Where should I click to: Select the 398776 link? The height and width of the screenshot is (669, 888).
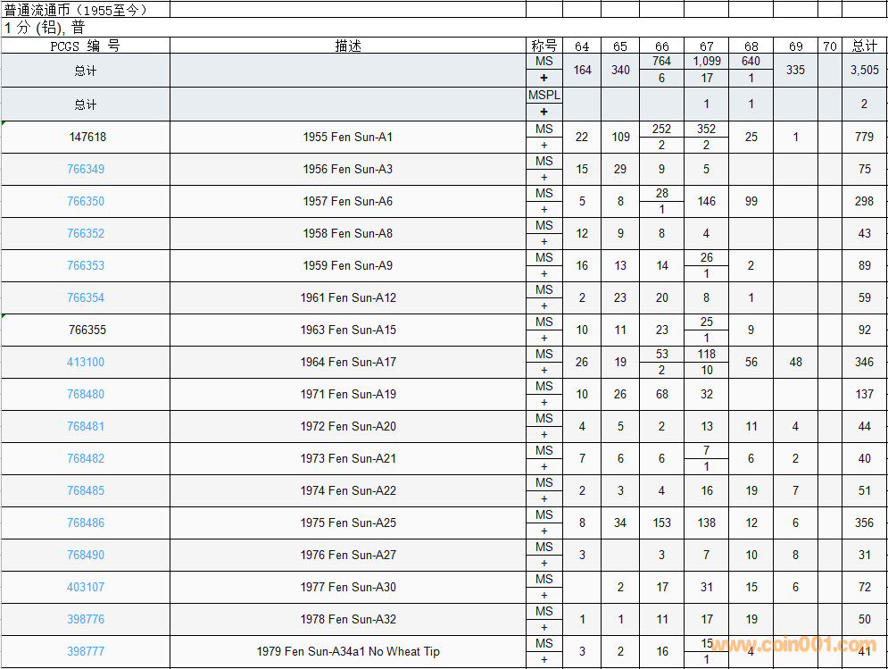point(86,620)
